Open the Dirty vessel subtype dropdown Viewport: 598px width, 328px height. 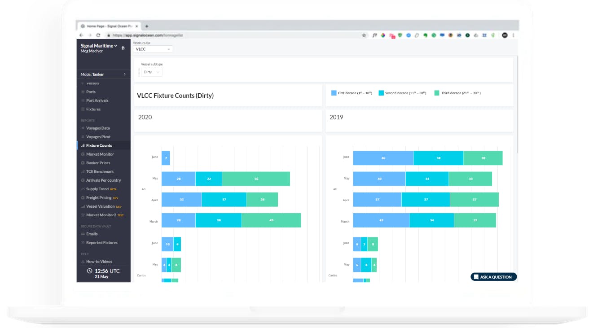tap(151, 71)
